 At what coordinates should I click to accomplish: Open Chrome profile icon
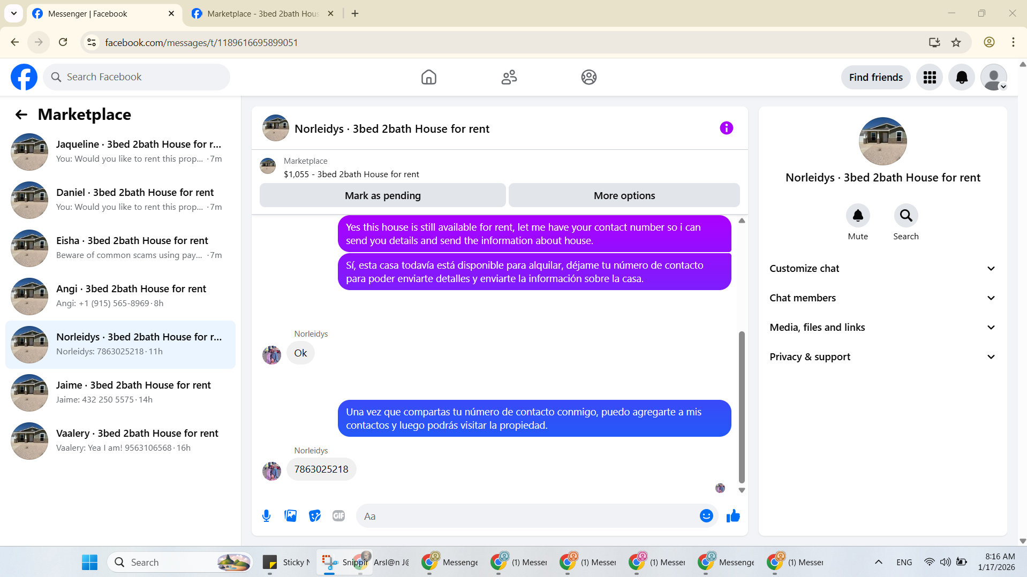(988, 42)
